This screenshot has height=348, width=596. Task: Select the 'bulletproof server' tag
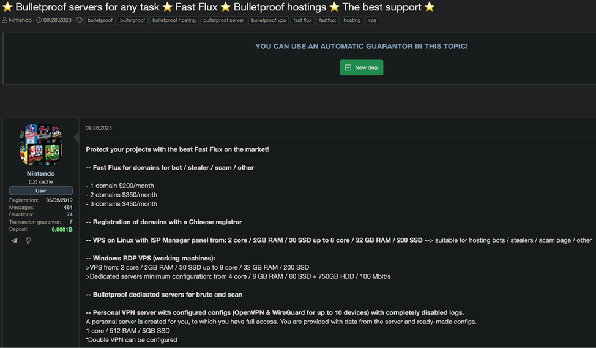223,20
